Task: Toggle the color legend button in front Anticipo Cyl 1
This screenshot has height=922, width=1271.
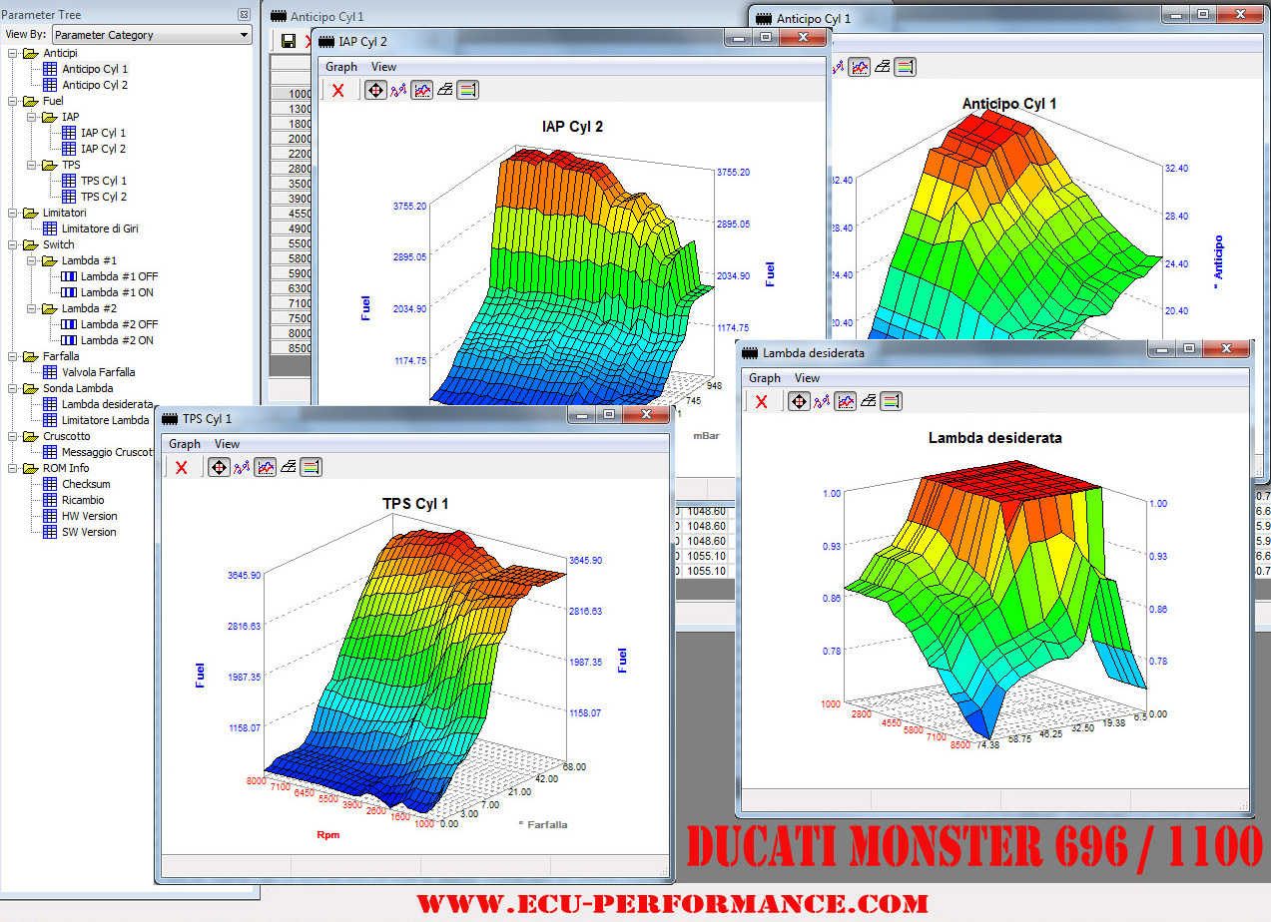Action: [x=906, y=67]
